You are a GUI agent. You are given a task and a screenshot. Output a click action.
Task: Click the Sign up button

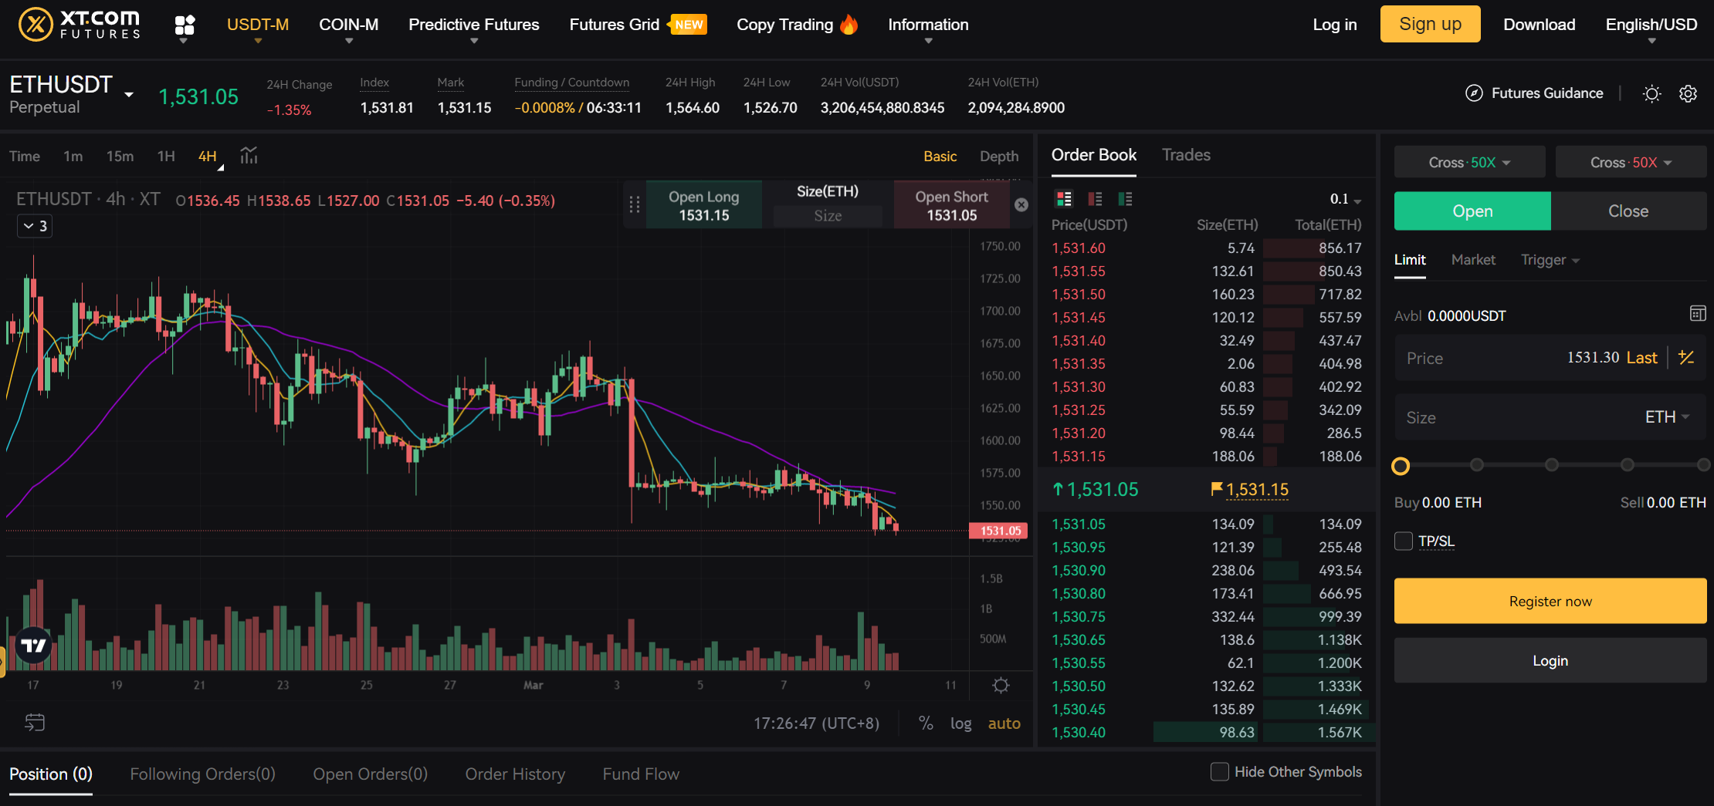coord(1429,24)
